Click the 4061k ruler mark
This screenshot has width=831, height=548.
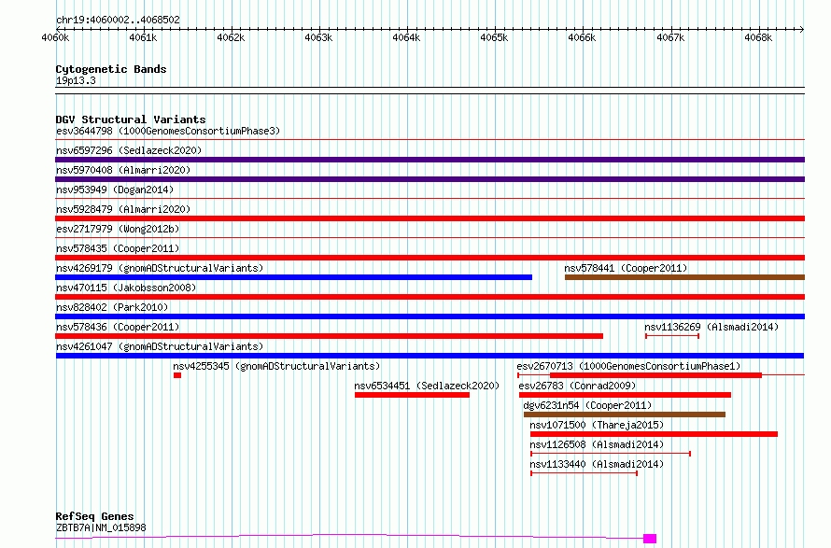(x=143, y=37)
